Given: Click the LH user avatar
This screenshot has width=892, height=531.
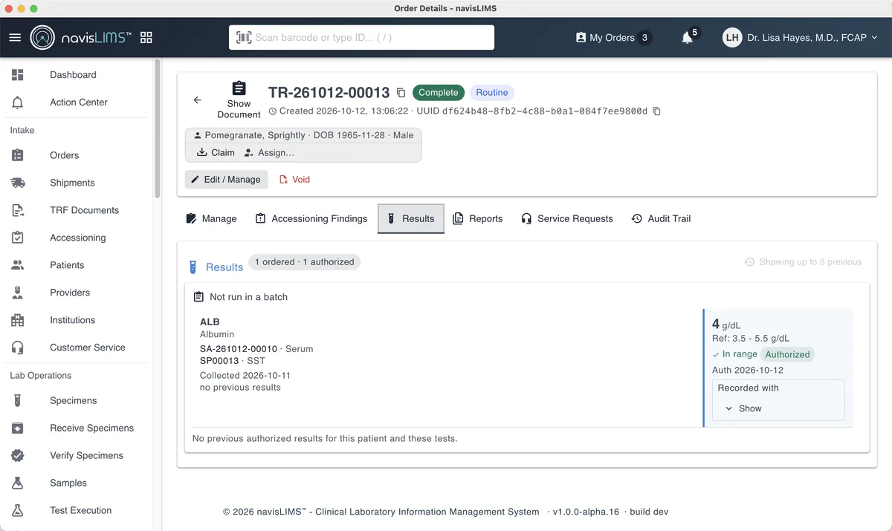Looking at the screenshot, I should pos(732,37).
